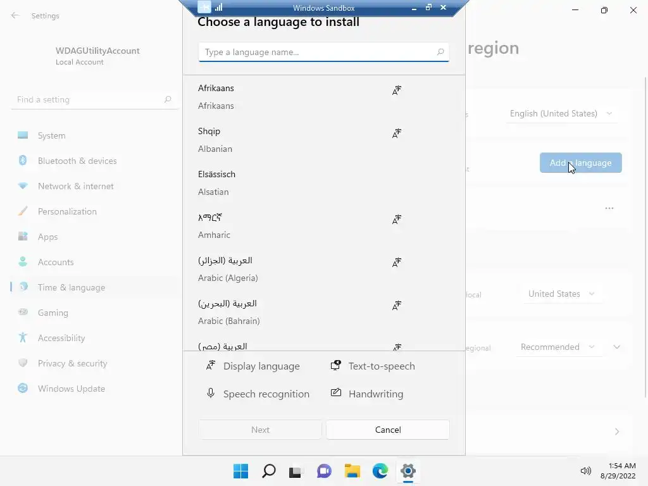This screenshot has width=648, height=486.
Task: Click the Text-to-speech legend icon
Action: coord(335,365)
